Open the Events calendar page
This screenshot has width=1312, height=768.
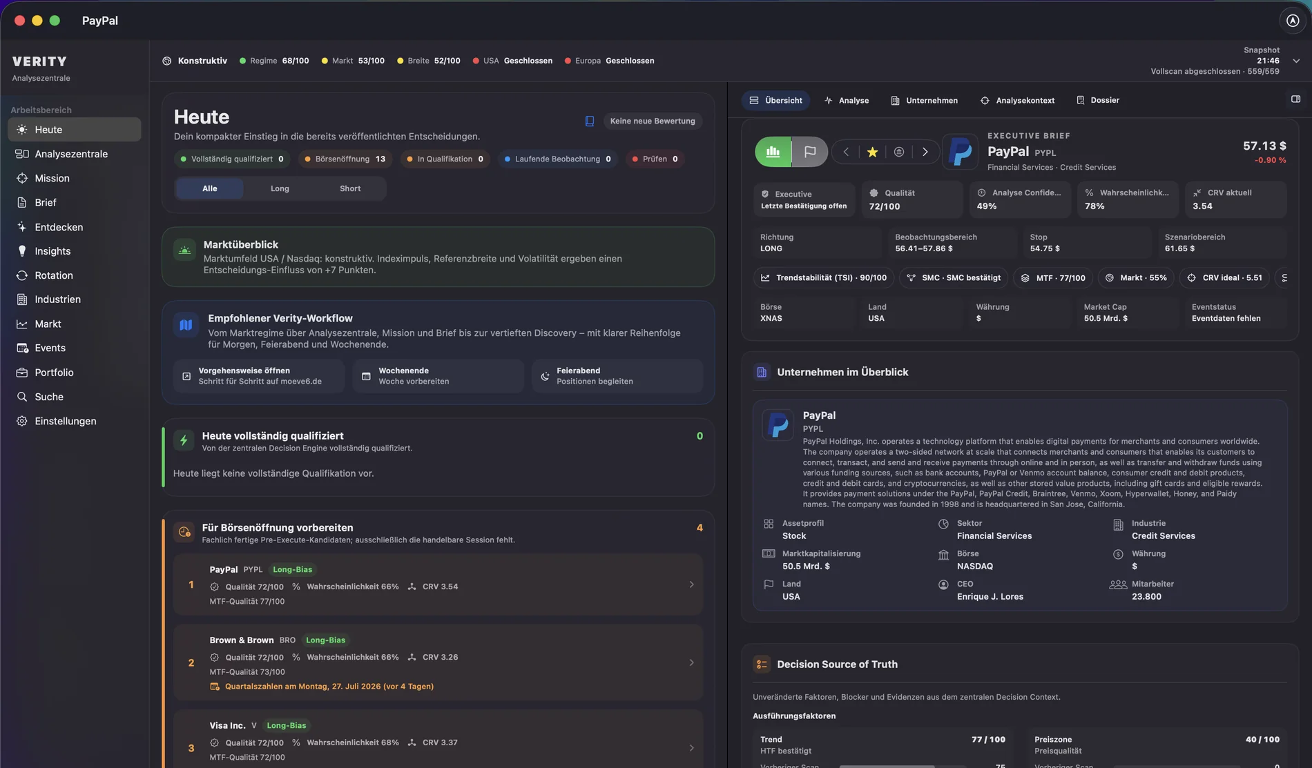coord(74,348)
